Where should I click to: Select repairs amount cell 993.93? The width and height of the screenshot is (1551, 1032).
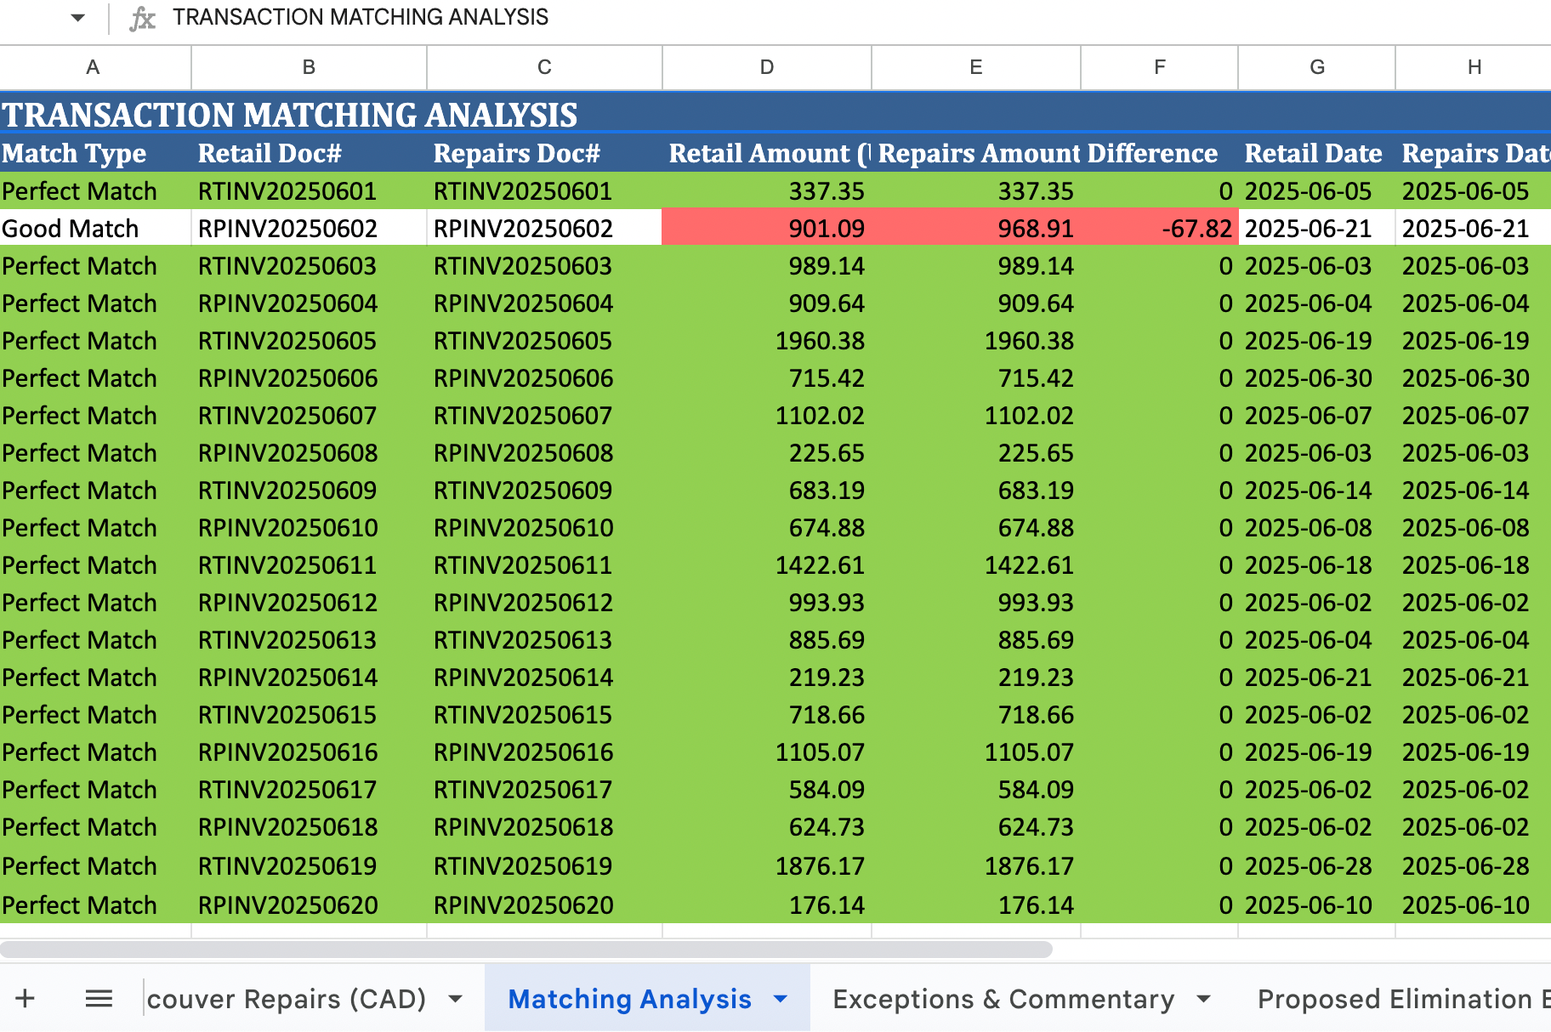976,602
